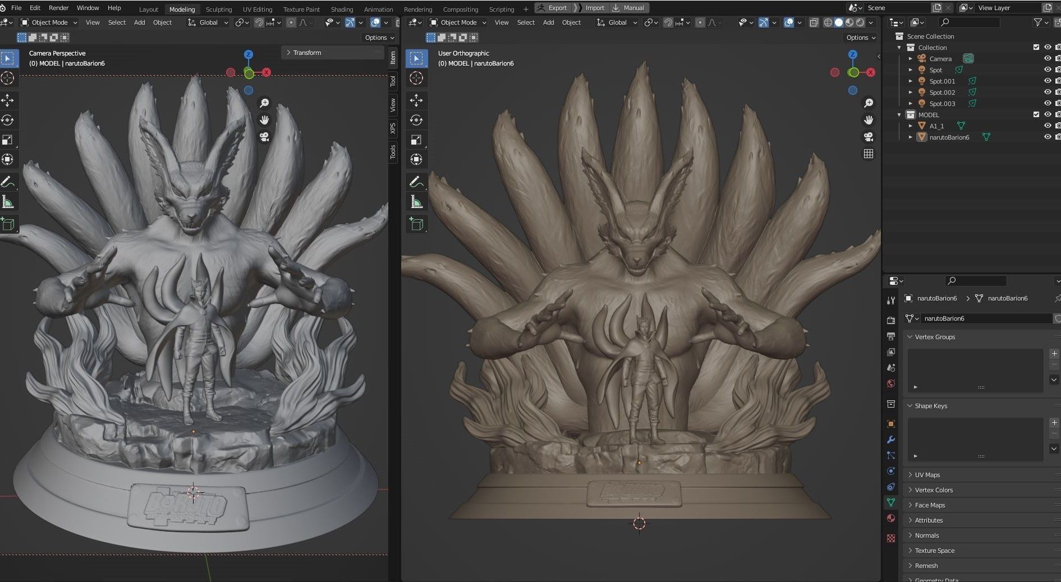Toggle camera view icon in left viewport
Screen dimensions: 1061x582
click(x=264, y=137)
